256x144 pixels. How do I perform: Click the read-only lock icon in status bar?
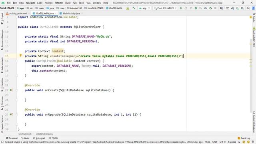(239, 142)
